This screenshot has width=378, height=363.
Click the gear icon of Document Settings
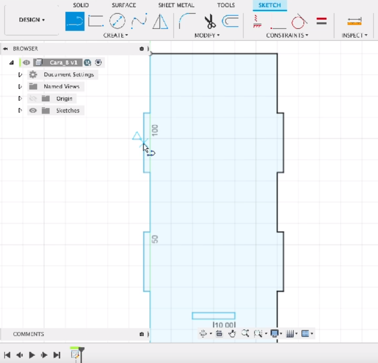(x=33, y=74)
